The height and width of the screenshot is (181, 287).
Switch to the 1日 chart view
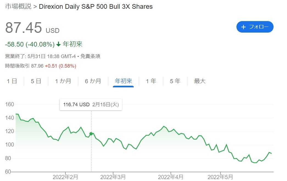pyautogui.click(x=12, y=81)
